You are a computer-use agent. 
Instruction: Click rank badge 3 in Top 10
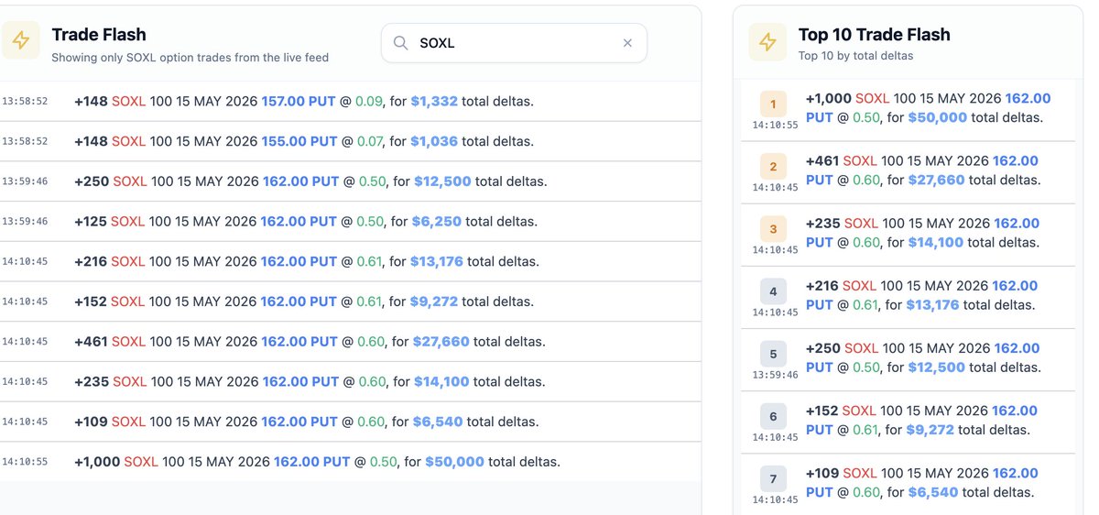tap(773, 229)
